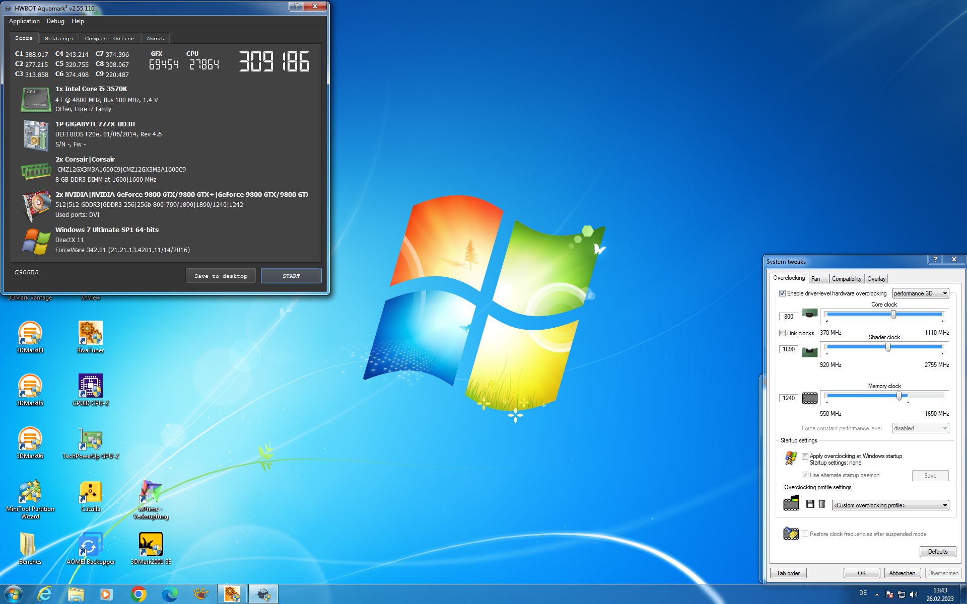Switch to the Compatibility tab
The height and width of the screenshot is (604, 967).
click(x=846, y=279)
